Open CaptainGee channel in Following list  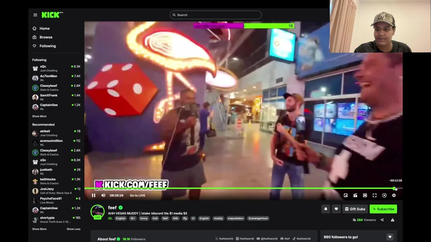click(56, 107)
